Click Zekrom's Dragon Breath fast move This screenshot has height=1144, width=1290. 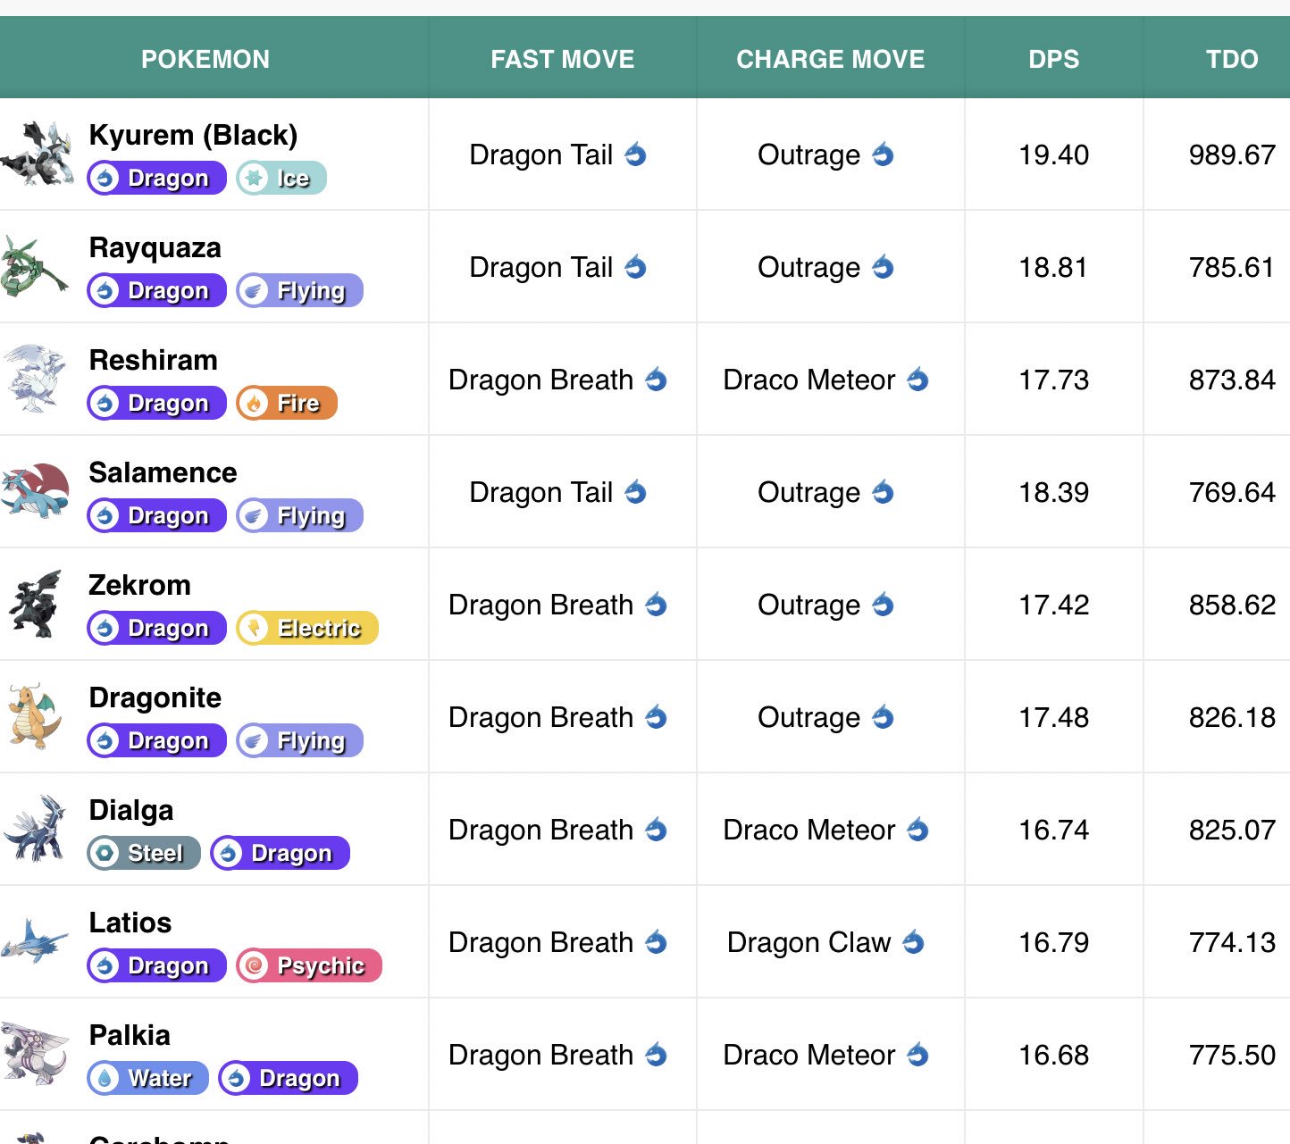[558, 605]
